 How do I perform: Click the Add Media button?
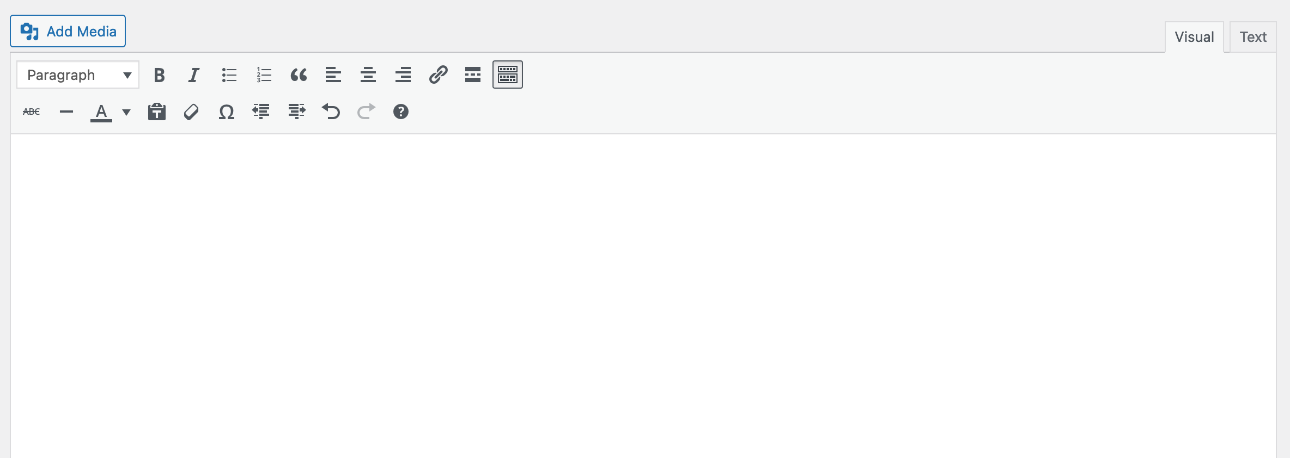click(x=68, y=31)
